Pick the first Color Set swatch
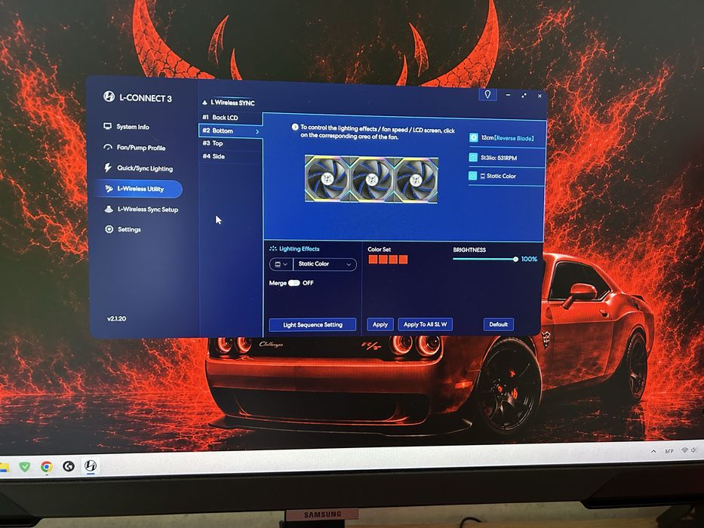704x528 pixels. point(373,259)
